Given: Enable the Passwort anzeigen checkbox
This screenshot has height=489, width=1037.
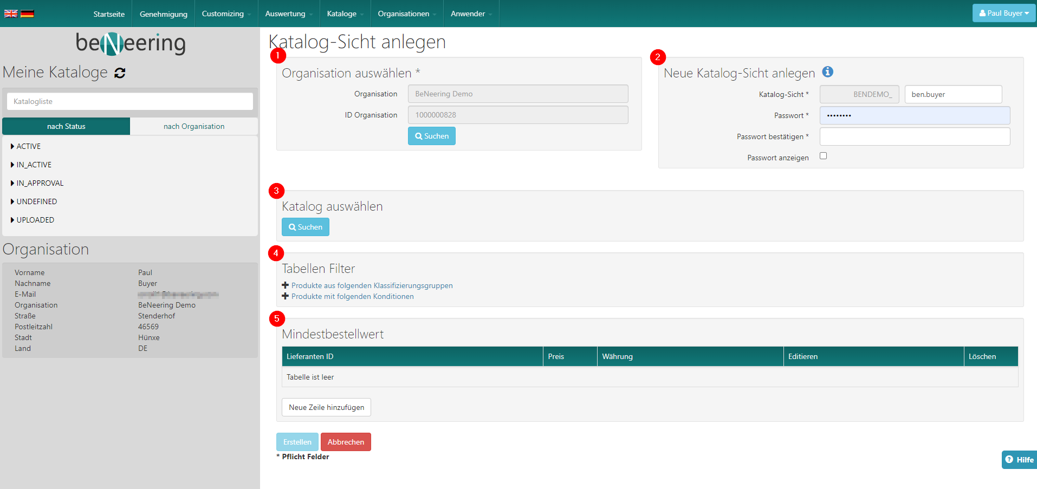Looking at the screenshot, I should coord(823,156).
